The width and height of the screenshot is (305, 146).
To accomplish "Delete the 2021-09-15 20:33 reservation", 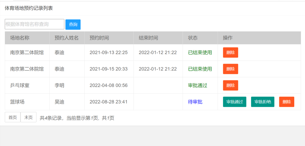I will click(x=230, y=69).
